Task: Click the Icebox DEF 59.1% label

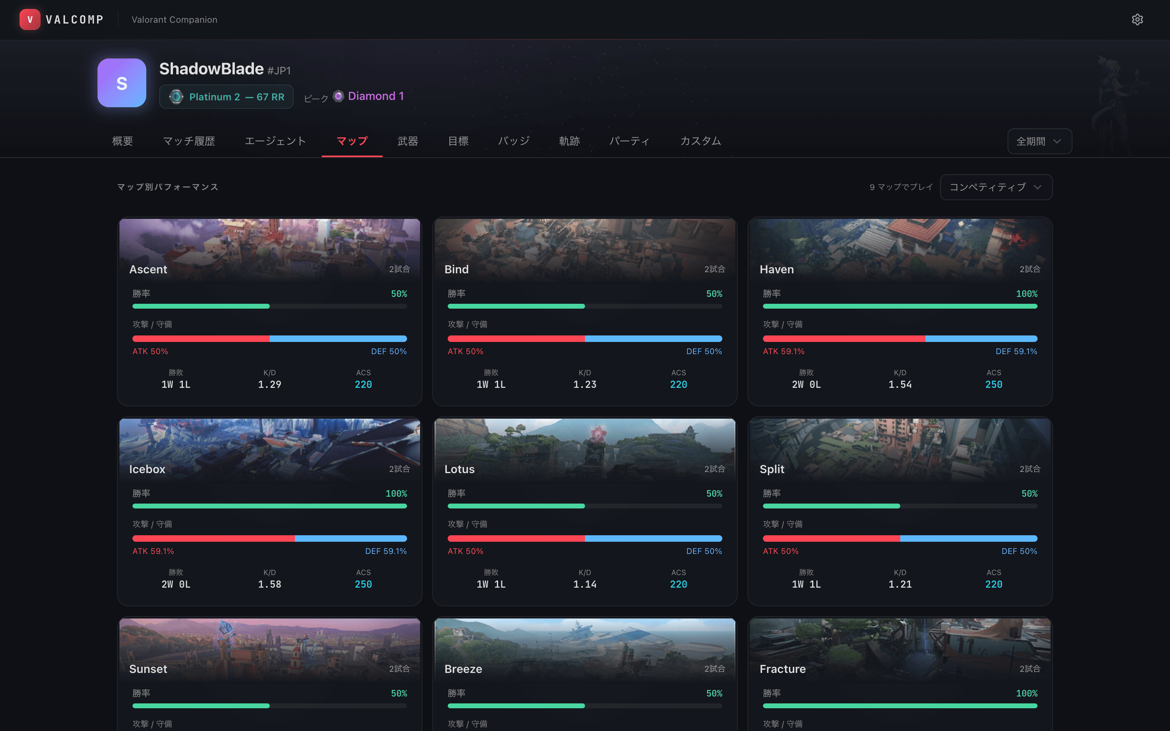Action: 386,551
